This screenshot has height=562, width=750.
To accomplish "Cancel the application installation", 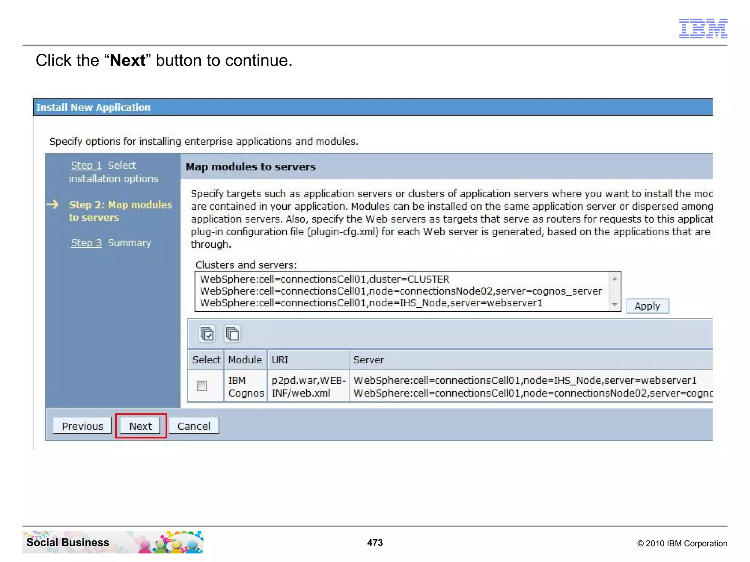I will (194, 426).
